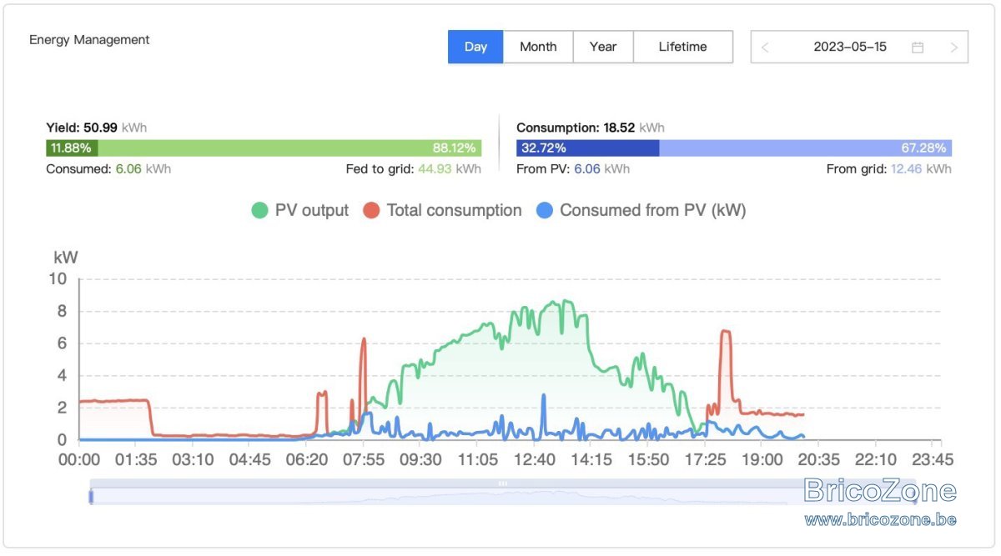Toggle PV output legend green dot

pyautogui.click(x=260, y=211)
